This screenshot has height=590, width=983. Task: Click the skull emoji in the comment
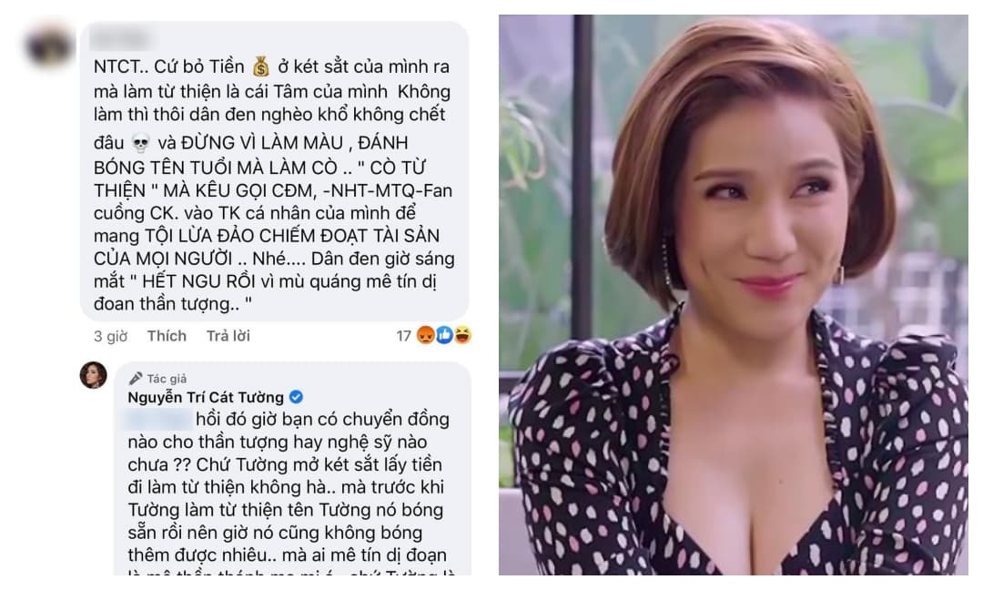(140, 143)
